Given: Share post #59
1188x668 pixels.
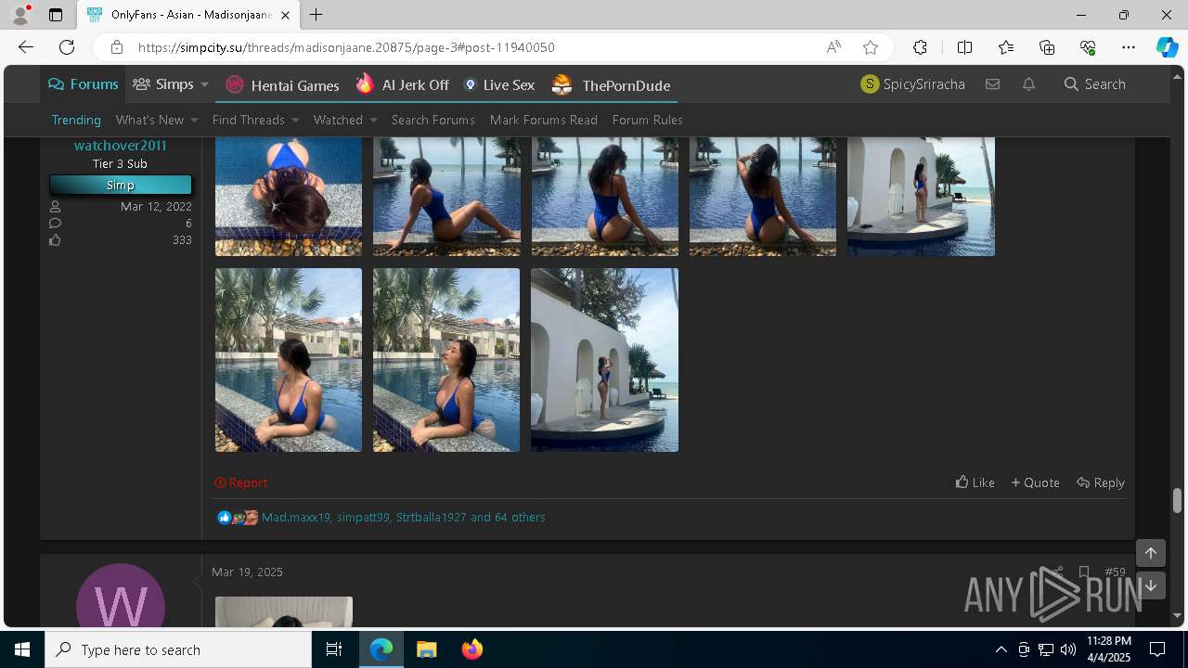Looking at the screenshot, I should (1057, 572).
